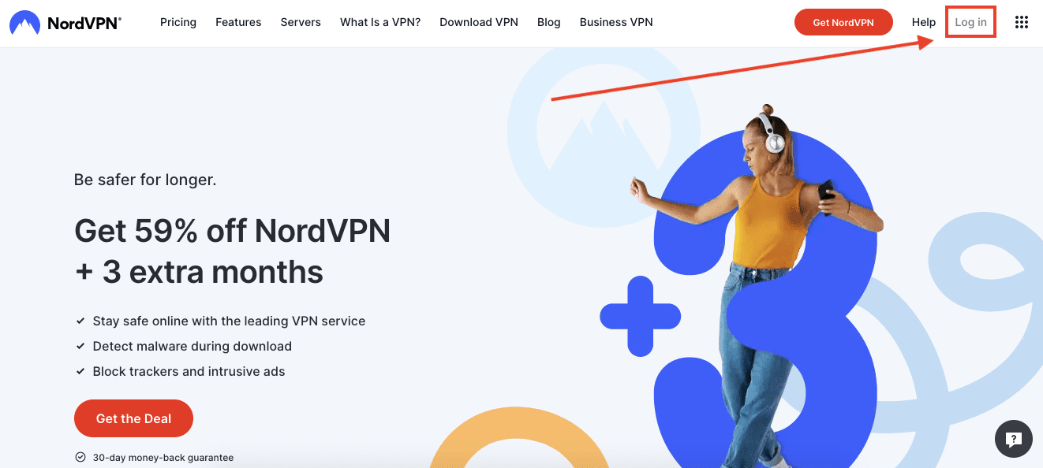
Task: Open the chat help bubble icon
Action: [x=1014, y=439]
